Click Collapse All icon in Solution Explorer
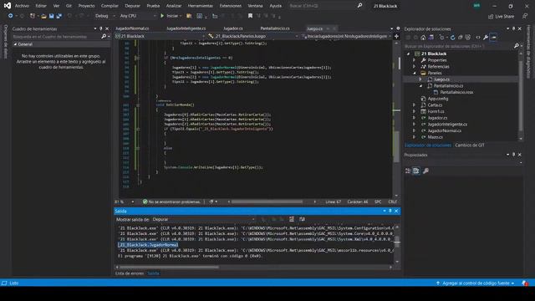This screenshot has height=301, width=535. (x=460, y=37)
